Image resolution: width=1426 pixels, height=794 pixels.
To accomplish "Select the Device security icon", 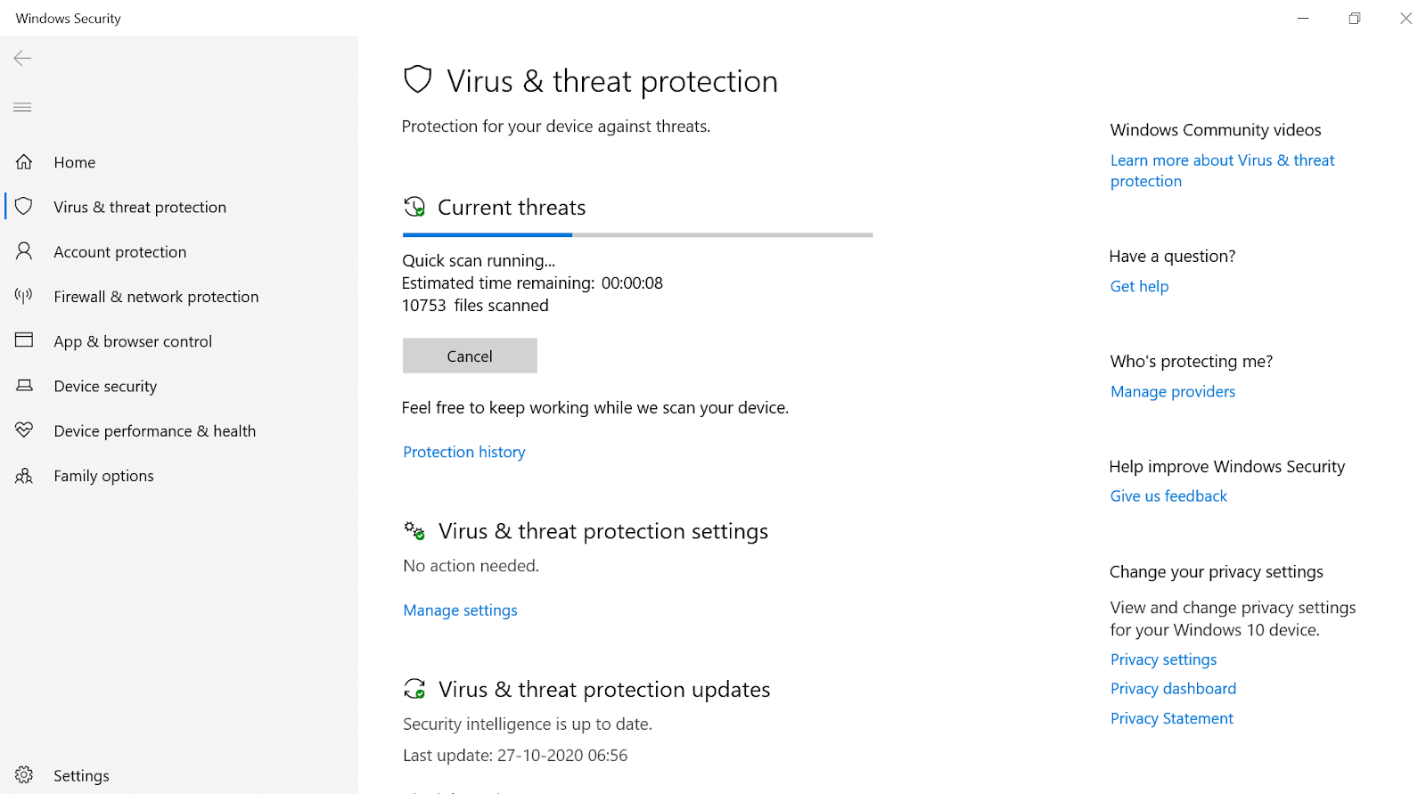I will [x=23, y=386].
